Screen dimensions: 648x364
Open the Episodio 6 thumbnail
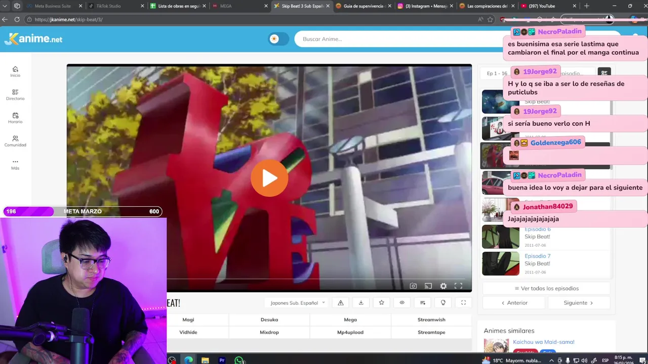501,237
